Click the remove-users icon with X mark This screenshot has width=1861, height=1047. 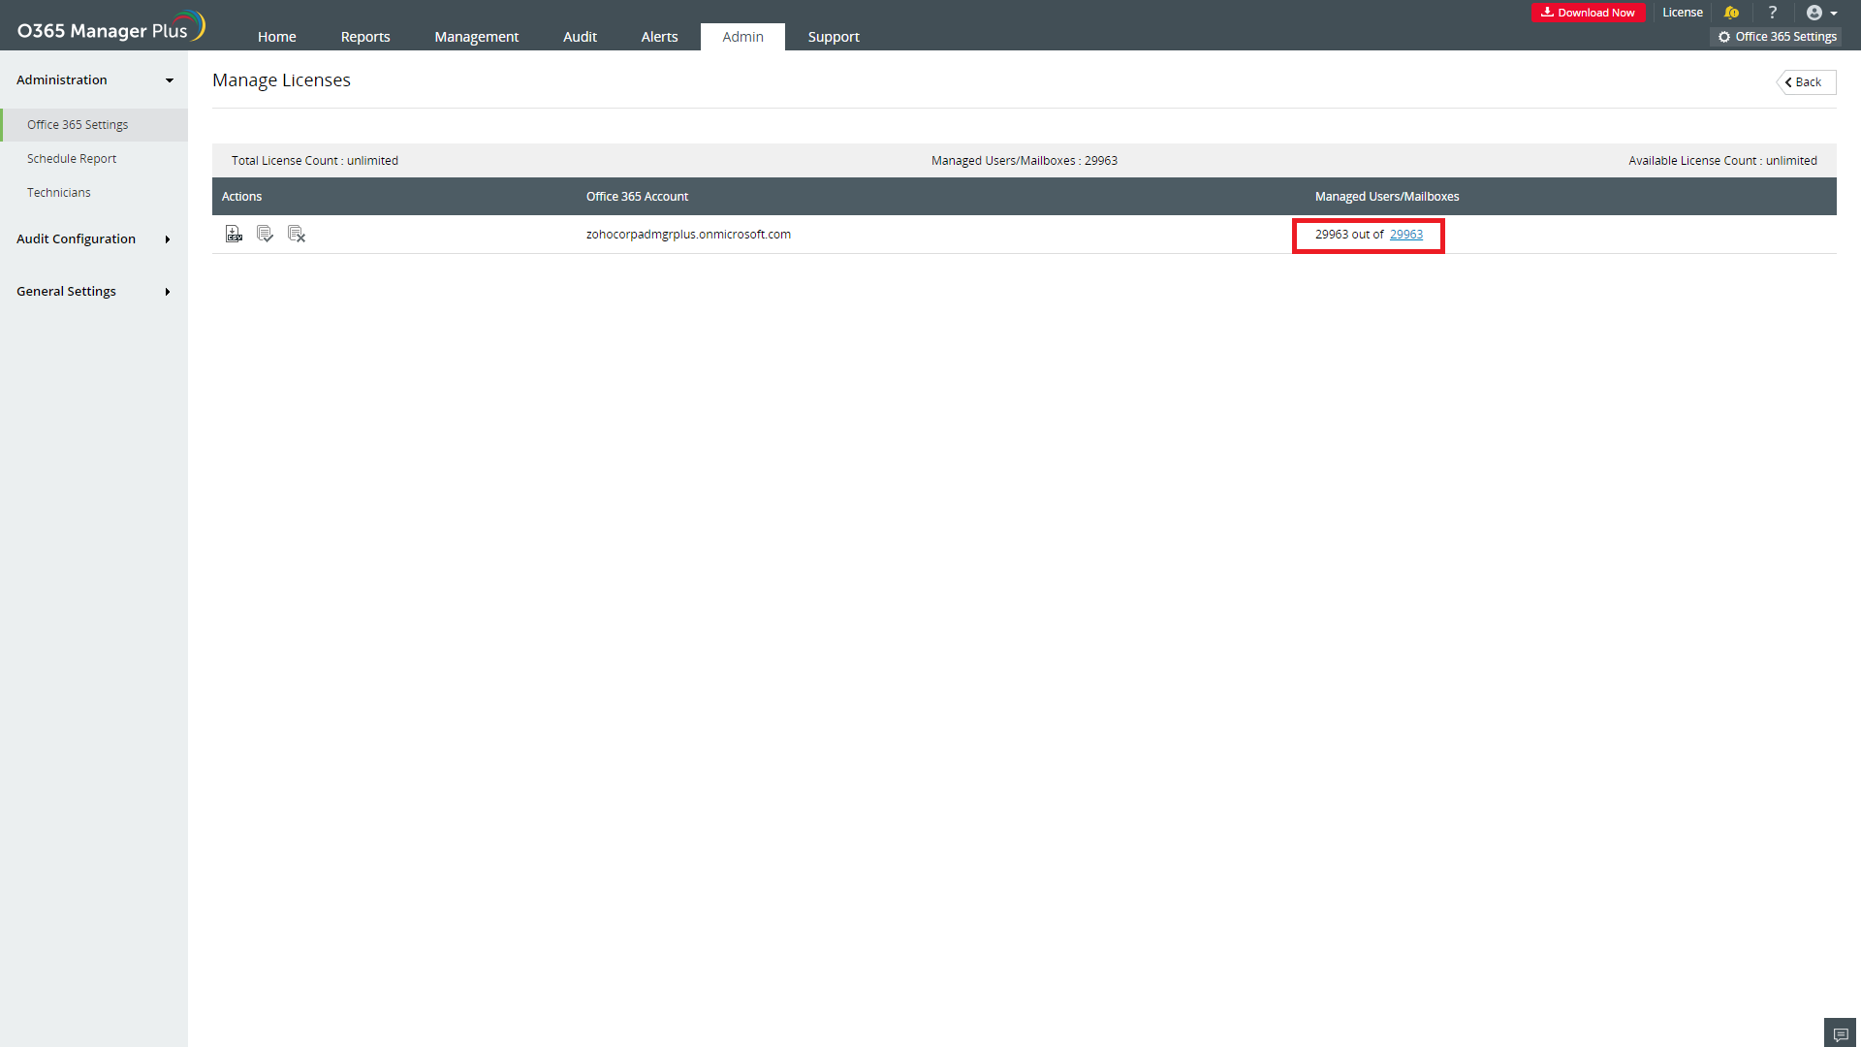tap(297, 234)
